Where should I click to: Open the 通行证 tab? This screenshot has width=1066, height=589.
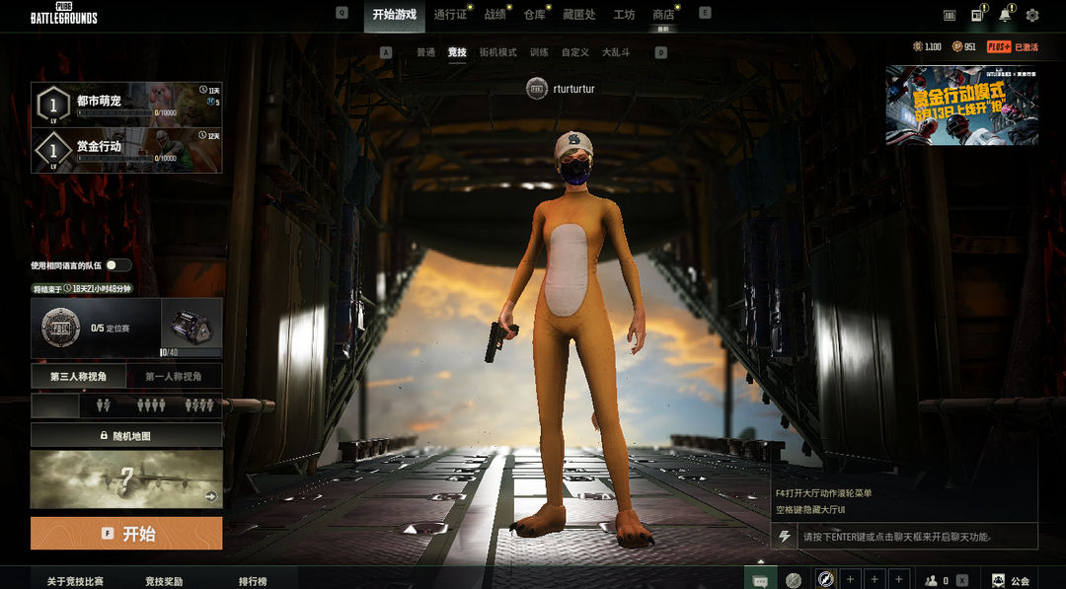pyautogui.click(x=450, y=14)
